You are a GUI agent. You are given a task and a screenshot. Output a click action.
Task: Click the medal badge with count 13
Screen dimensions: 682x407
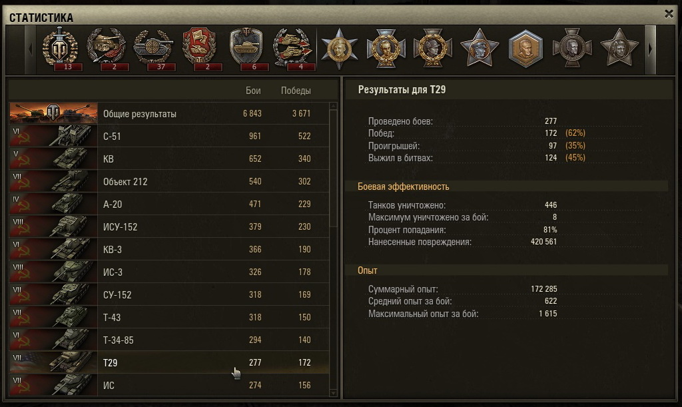pos(60,49)
